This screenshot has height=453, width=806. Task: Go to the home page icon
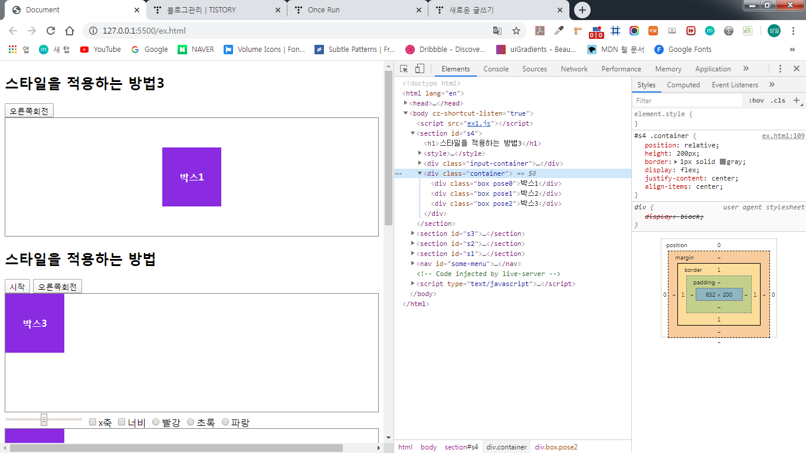point(70,31)
